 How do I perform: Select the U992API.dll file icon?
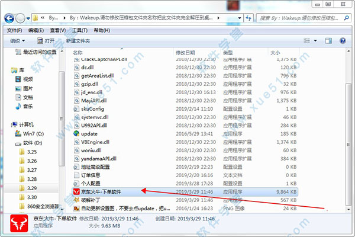tap(76, 126)
